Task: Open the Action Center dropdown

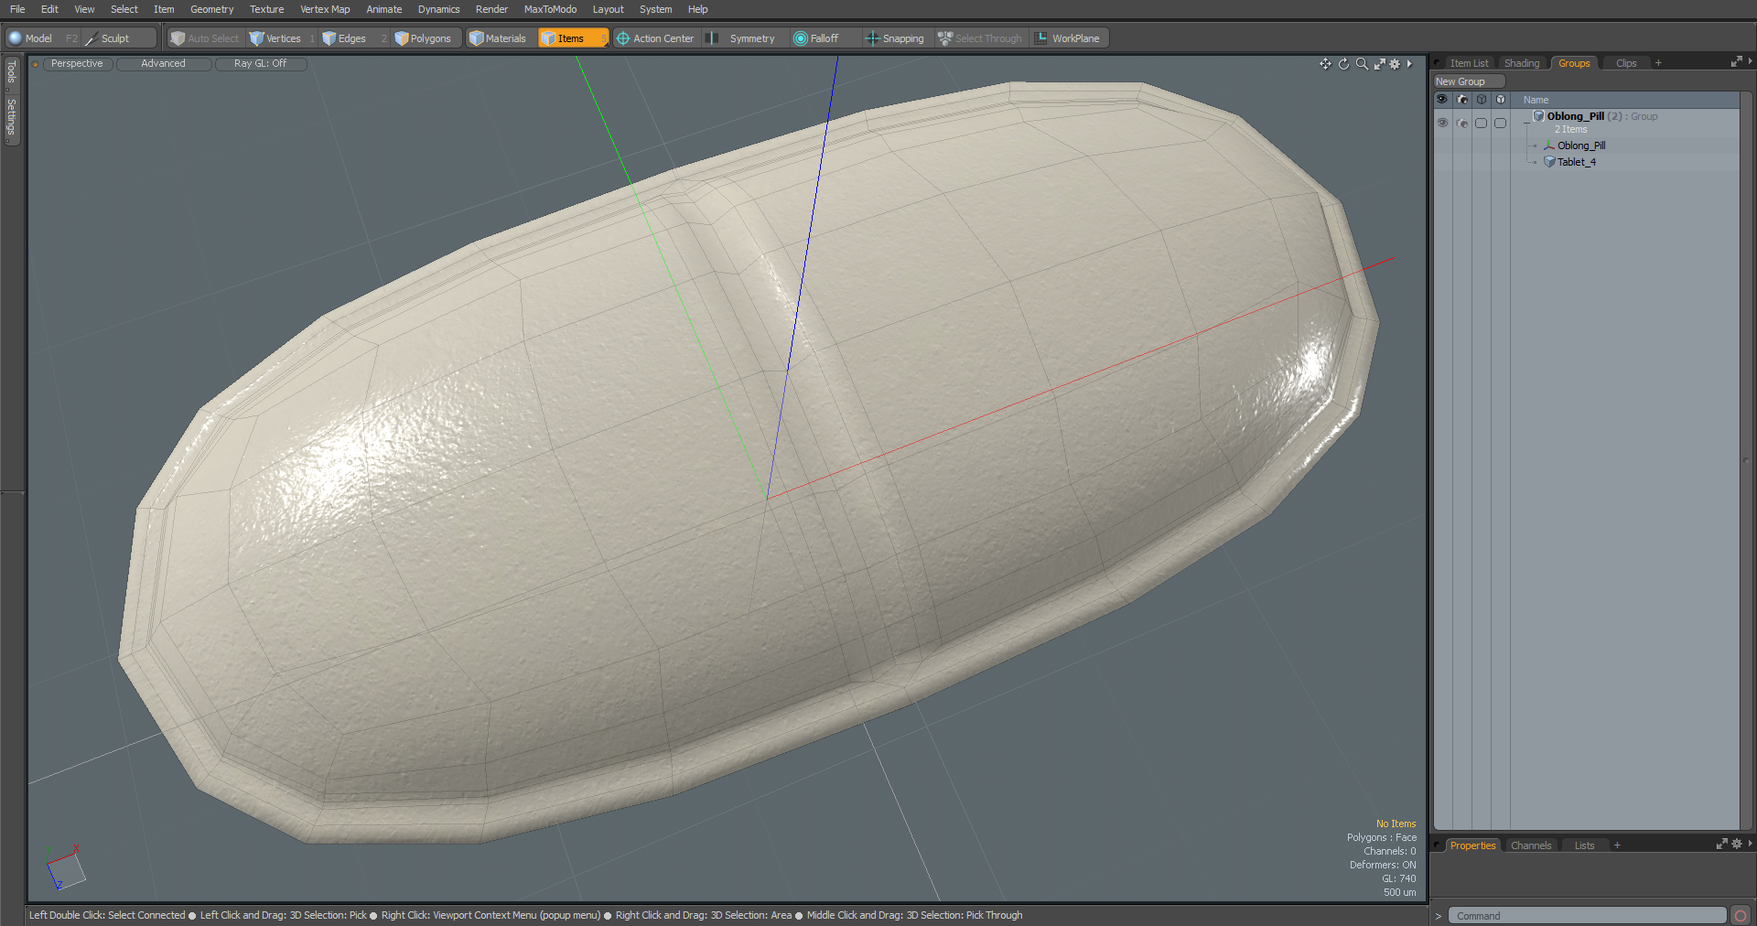Action: tap(655, 38)
